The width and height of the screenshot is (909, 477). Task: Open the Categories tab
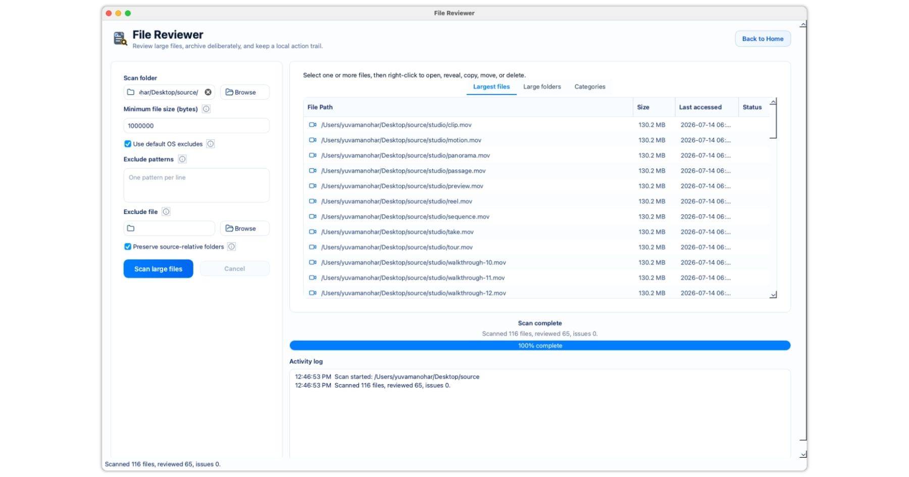coord(590,87)
